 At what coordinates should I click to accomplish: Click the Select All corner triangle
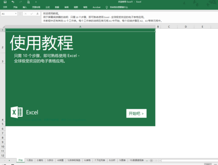pyautogui.click(x=3, y=27)
